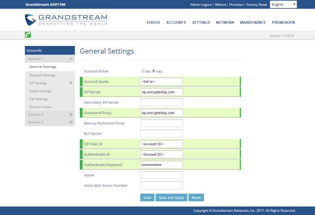Open the SETTINGS menu

[x=201, y=23]
